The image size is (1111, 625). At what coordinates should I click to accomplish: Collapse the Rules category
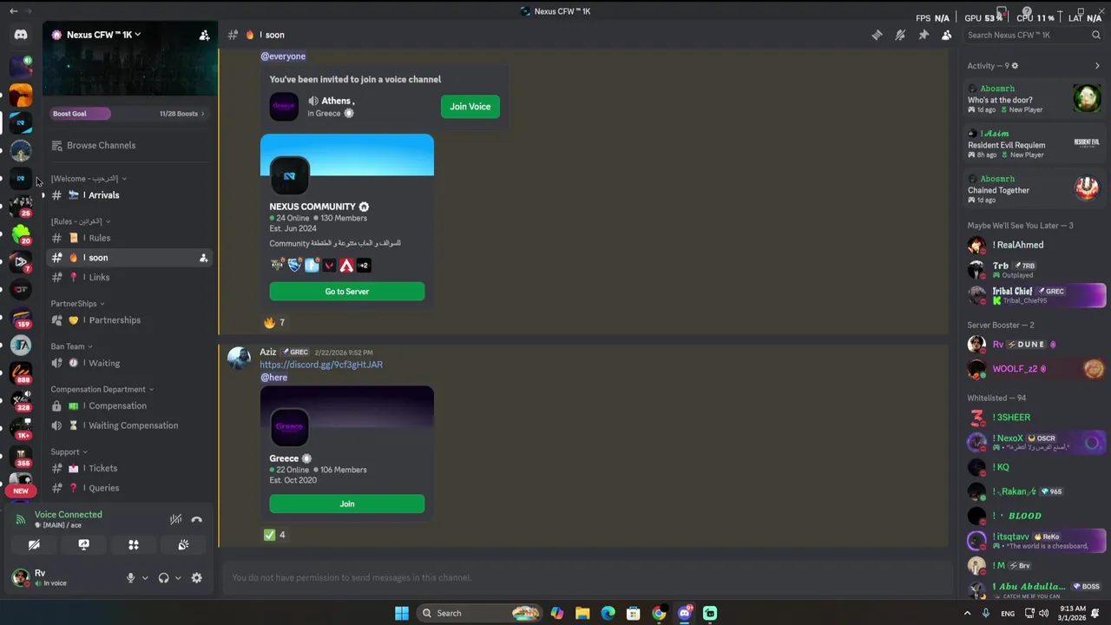tap(80, 221)
